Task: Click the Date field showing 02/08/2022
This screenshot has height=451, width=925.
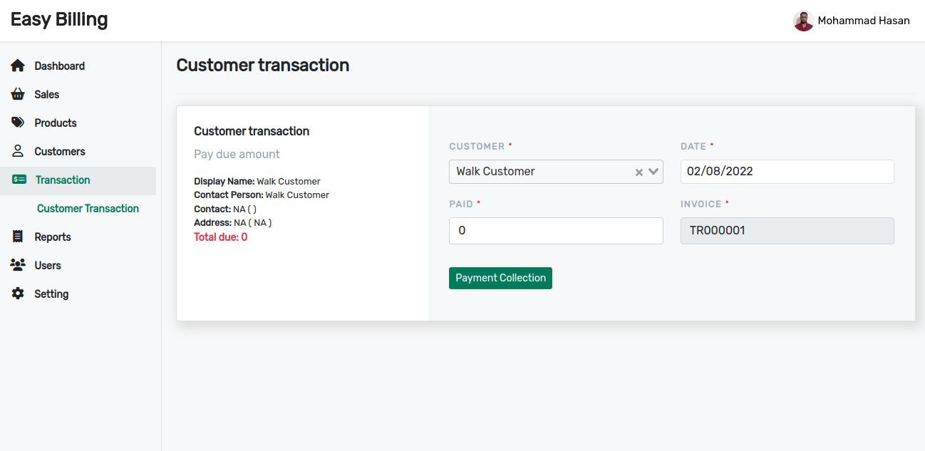Action: [x=787, y=172]
